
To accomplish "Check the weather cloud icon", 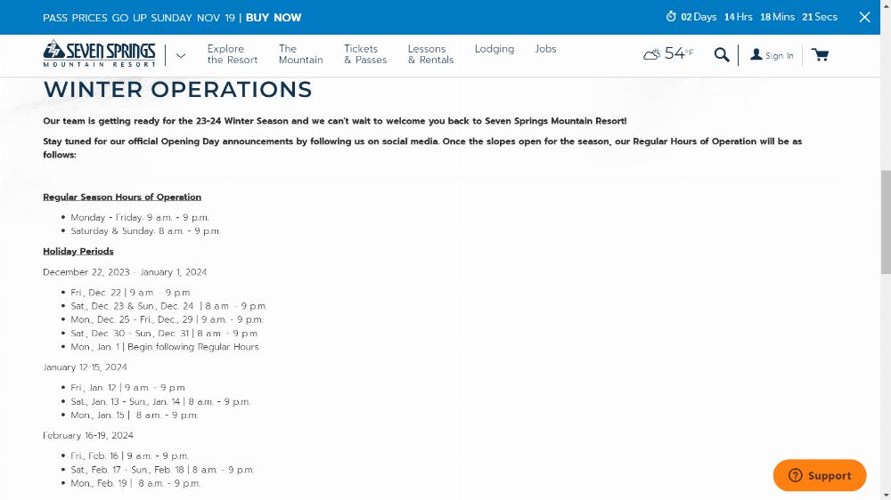I will [x=652, y=54].
